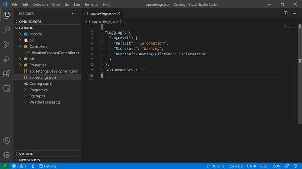Click line number 5 in the gutter

pyautogui.click(x=92, y=49)
